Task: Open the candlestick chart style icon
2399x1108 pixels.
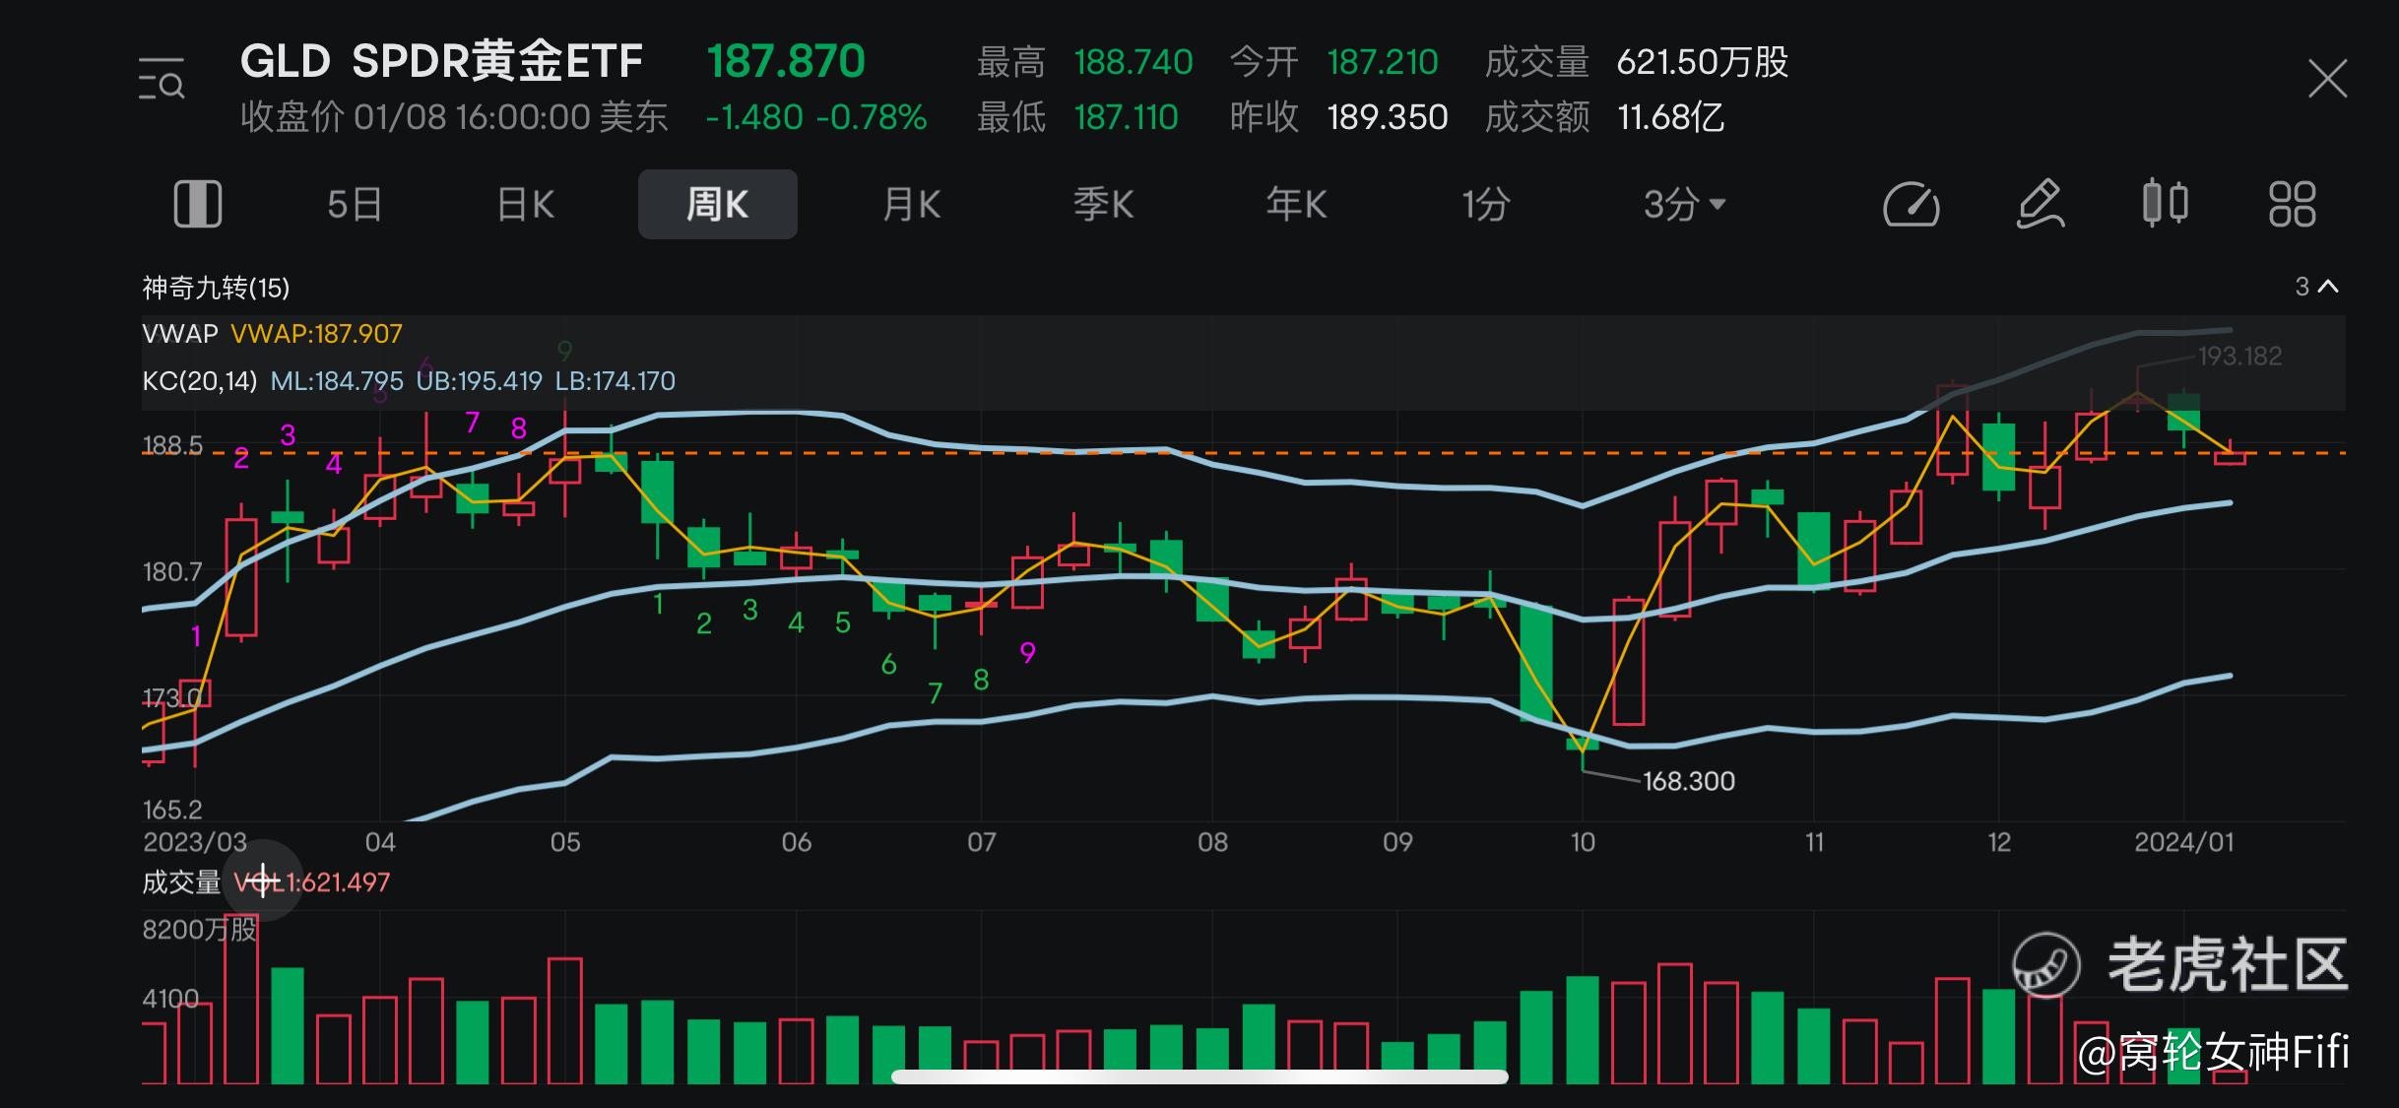Action: pyautogui.click(x=2166, y=203)
